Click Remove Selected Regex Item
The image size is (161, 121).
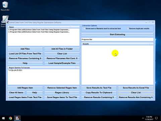62,88
